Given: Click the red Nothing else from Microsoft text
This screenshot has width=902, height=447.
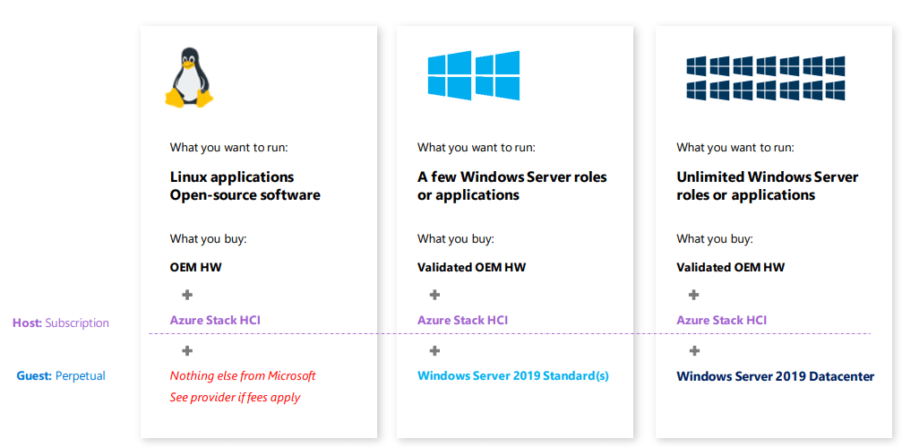Looking at the screenshot, I should pyautogui.click(x=243, y=375).
